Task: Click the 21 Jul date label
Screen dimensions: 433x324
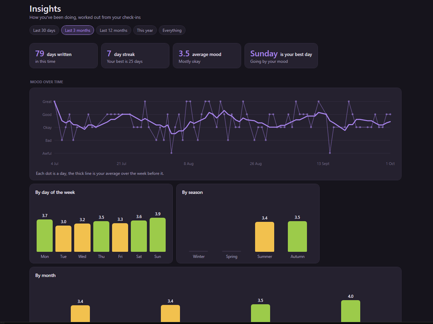Action: [x=121, y=164]
